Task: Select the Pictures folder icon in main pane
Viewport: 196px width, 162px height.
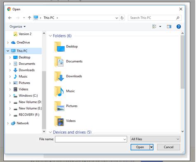Action: (59, 106)
